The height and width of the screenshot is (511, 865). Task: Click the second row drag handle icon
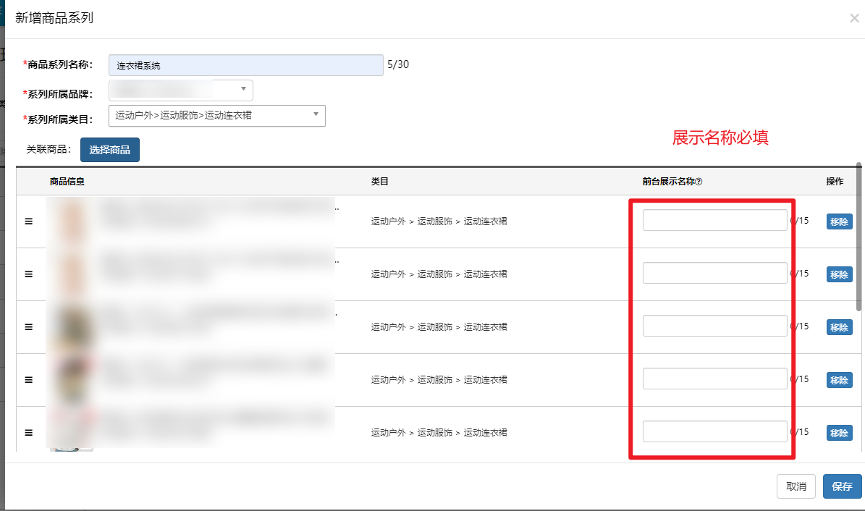29,274
